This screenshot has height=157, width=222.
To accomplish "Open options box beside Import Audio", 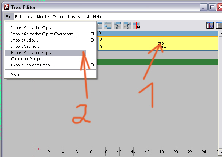I will tap(92, 40).
